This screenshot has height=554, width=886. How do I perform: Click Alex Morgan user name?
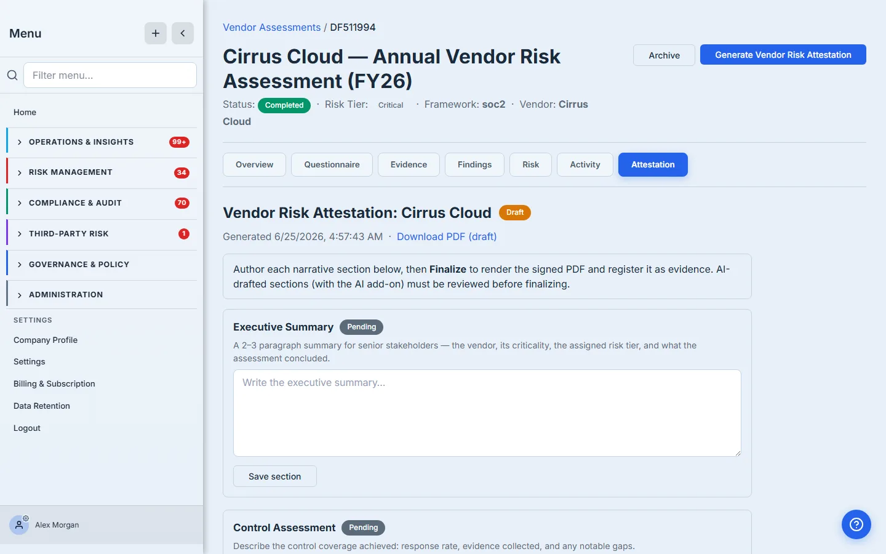(x=57, y=525)
